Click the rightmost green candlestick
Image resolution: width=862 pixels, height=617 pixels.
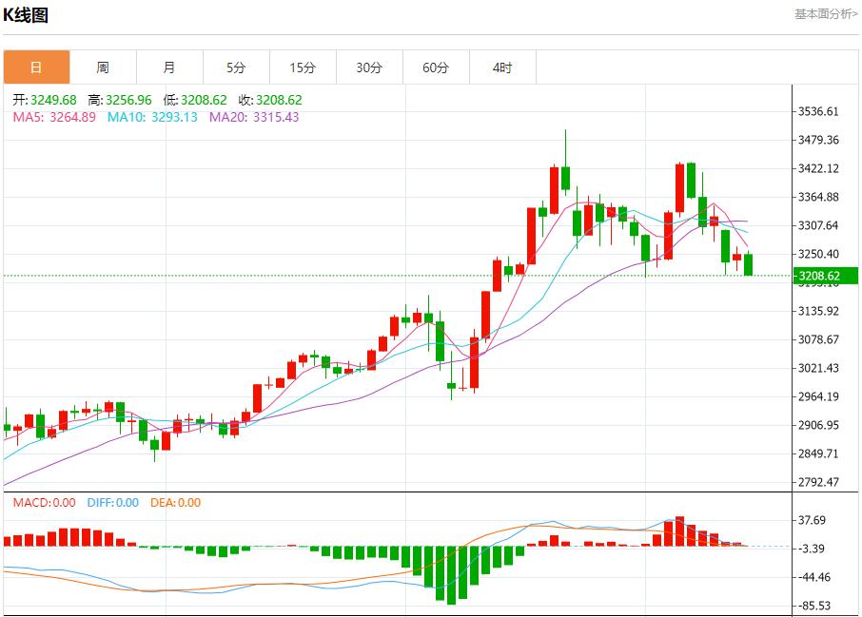[749, 264]
